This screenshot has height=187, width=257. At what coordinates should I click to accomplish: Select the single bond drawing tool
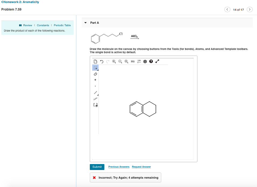95,92
